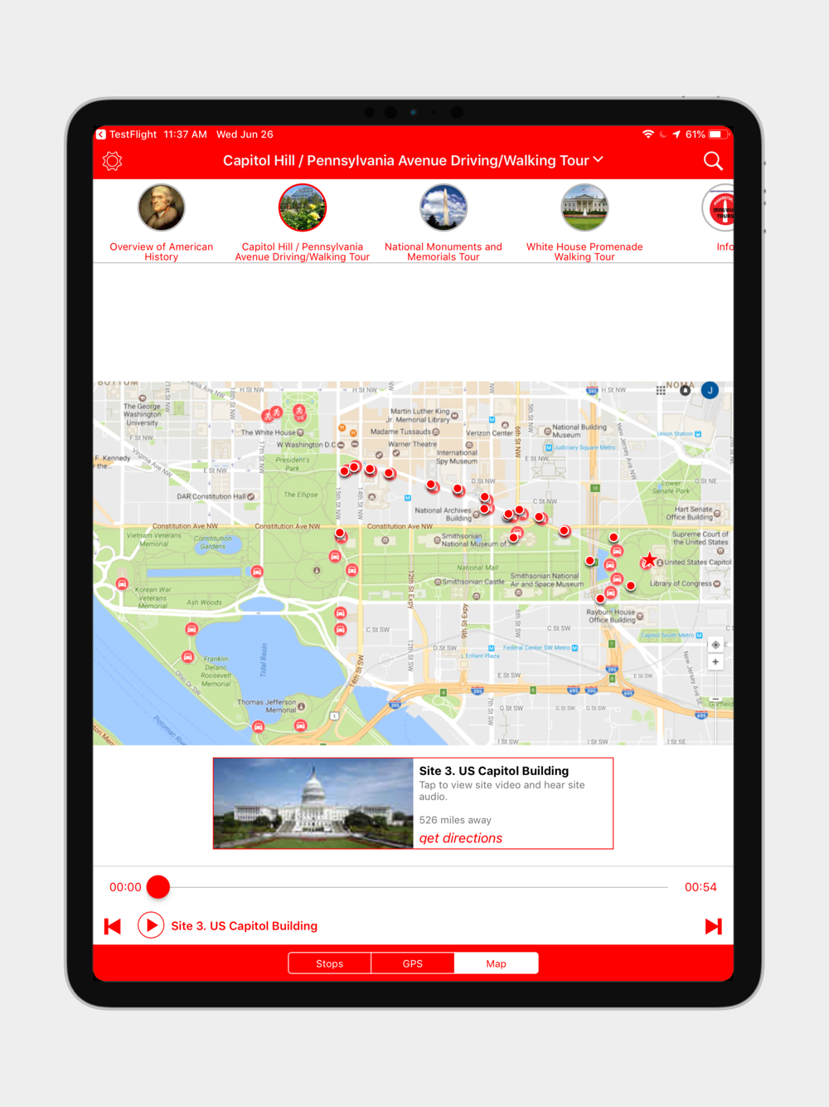Click Union Station metro icon

[x=698, y=434]
